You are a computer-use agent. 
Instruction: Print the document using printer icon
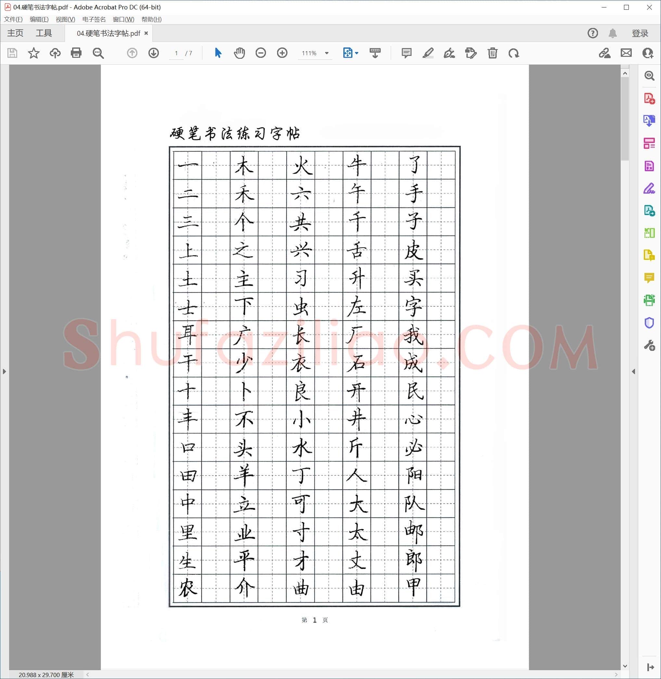(76, 53)
